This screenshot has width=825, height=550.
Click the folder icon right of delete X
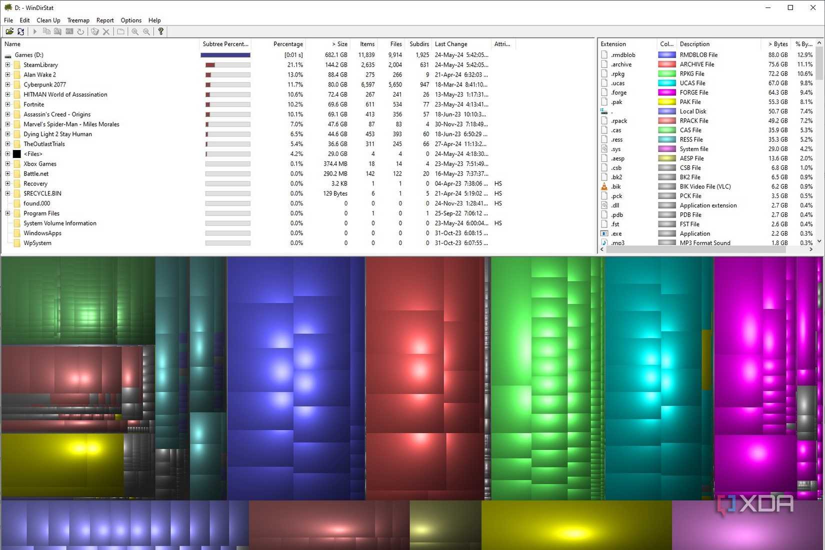[x=120, y=31]
